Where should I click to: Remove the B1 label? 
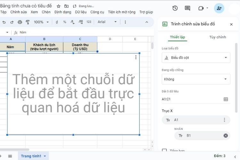click(x=226, y=135)
